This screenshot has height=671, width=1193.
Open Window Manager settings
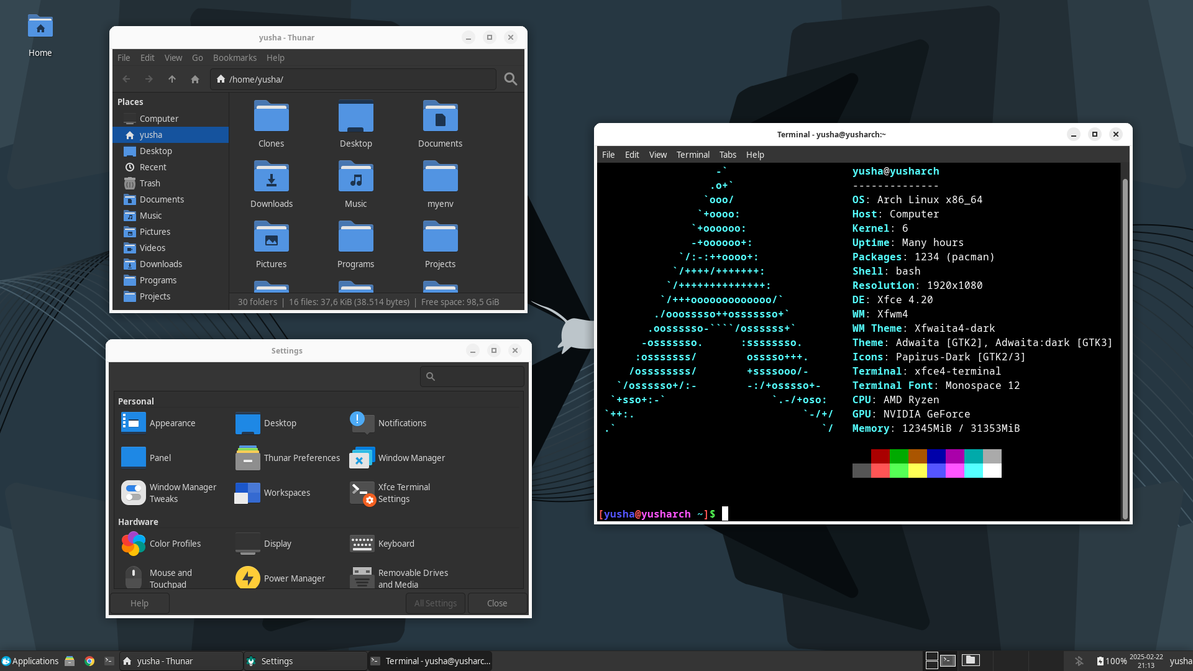click(x=397, y=457)
